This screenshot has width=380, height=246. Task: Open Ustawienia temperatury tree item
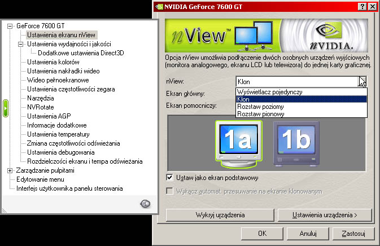(x=58, y=134)
